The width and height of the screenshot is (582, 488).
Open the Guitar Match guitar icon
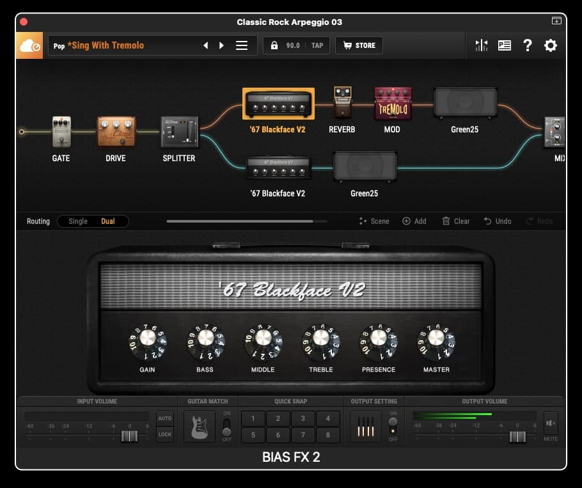[200, 427]
